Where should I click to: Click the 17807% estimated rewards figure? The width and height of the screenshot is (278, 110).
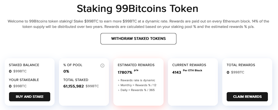[x=125, y=72]
